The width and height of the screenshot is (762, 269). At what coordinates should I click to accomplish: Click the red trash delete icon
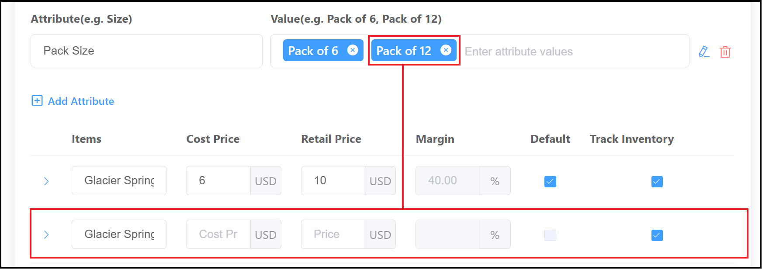click(725, 52)
